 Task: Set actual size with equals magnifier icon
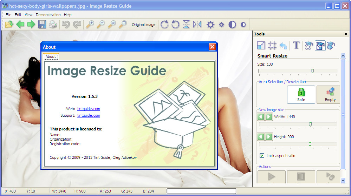112,24
